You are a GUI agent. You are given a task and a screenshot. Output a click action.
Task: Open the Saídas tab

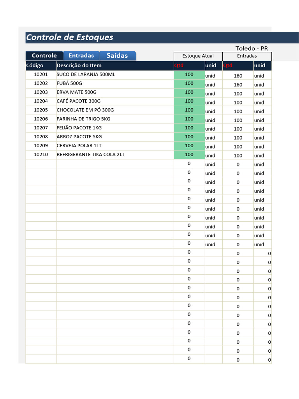(117, 56)
